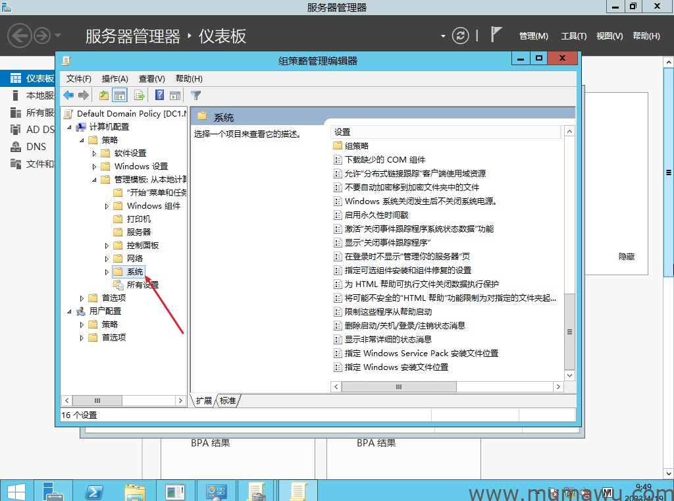Open the Notifications flag in Server Manager
674x501 pixels.
(x=496, y=35)
